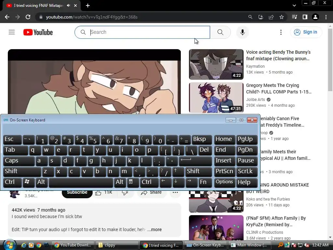This screenshot has width=333, height=250.
Task: Open the Windows Start orb
Action: coord(9,245)
